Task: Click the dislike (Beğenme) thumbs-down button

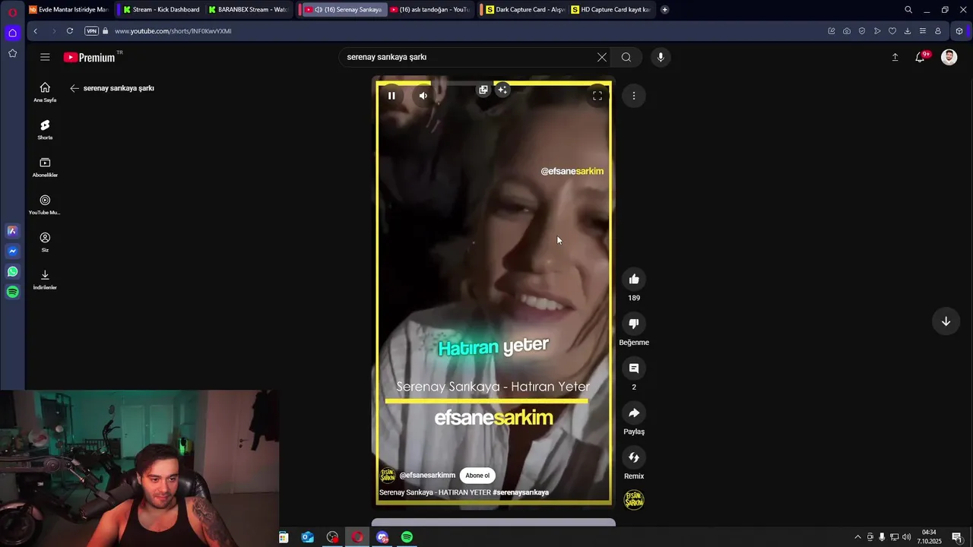Action: coord(634,324)
